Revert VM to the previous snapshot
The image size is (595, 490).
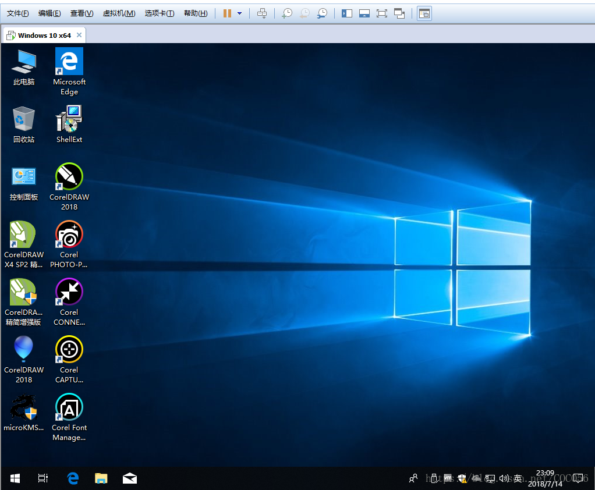tap(304, 13)
